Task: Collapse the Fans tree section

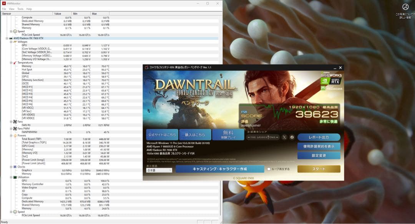Action: coord(11,121)
